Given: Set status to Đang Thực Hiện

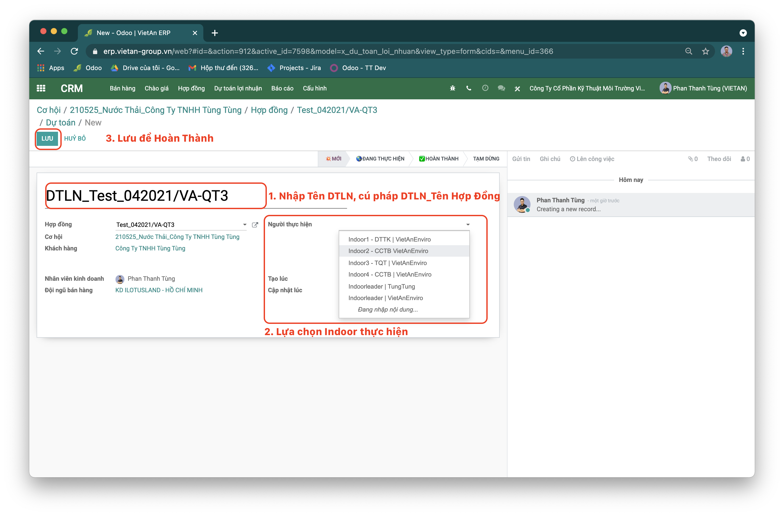Looking at the screenshot, I should [380, 159].
